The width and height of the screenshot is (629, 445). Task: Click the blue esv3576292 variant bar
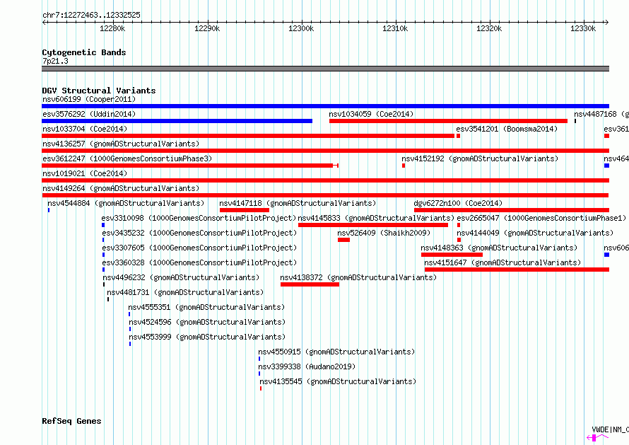[x=177, y=121]
